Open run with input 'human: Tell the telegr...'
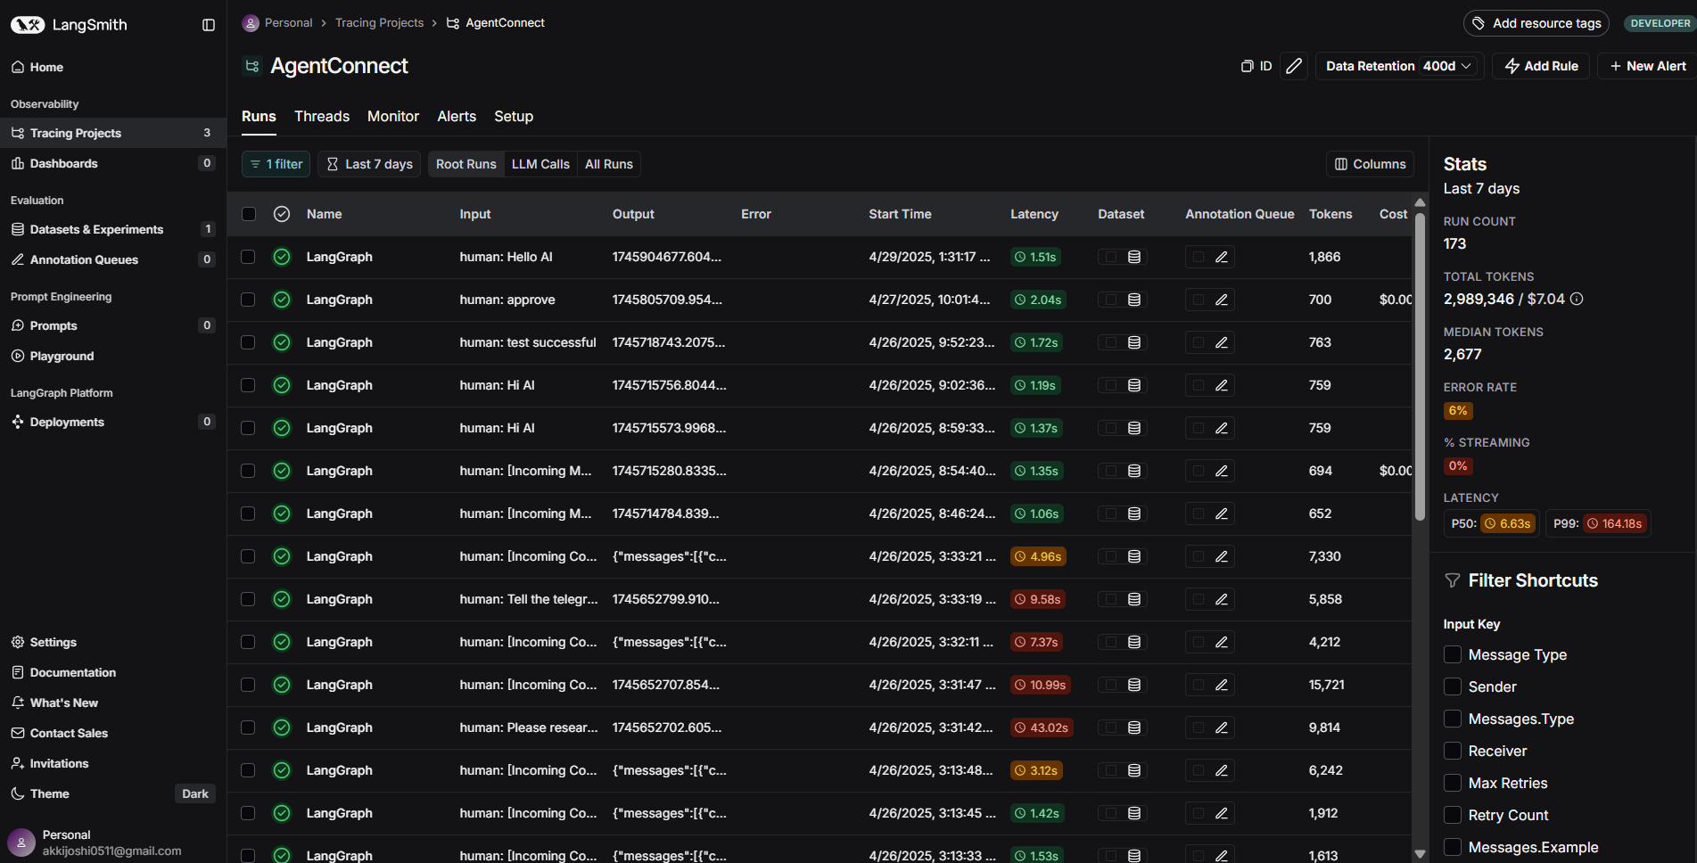The height and width of the screenshot is (863, 1697). coord(529,599)
